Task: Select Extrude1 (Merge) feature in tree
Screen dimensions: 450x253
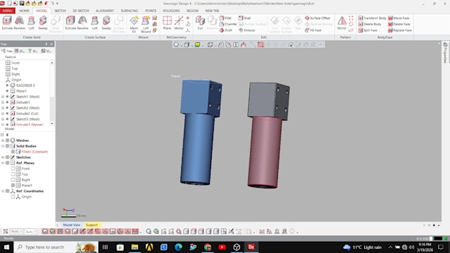Action: coord(30,125)
